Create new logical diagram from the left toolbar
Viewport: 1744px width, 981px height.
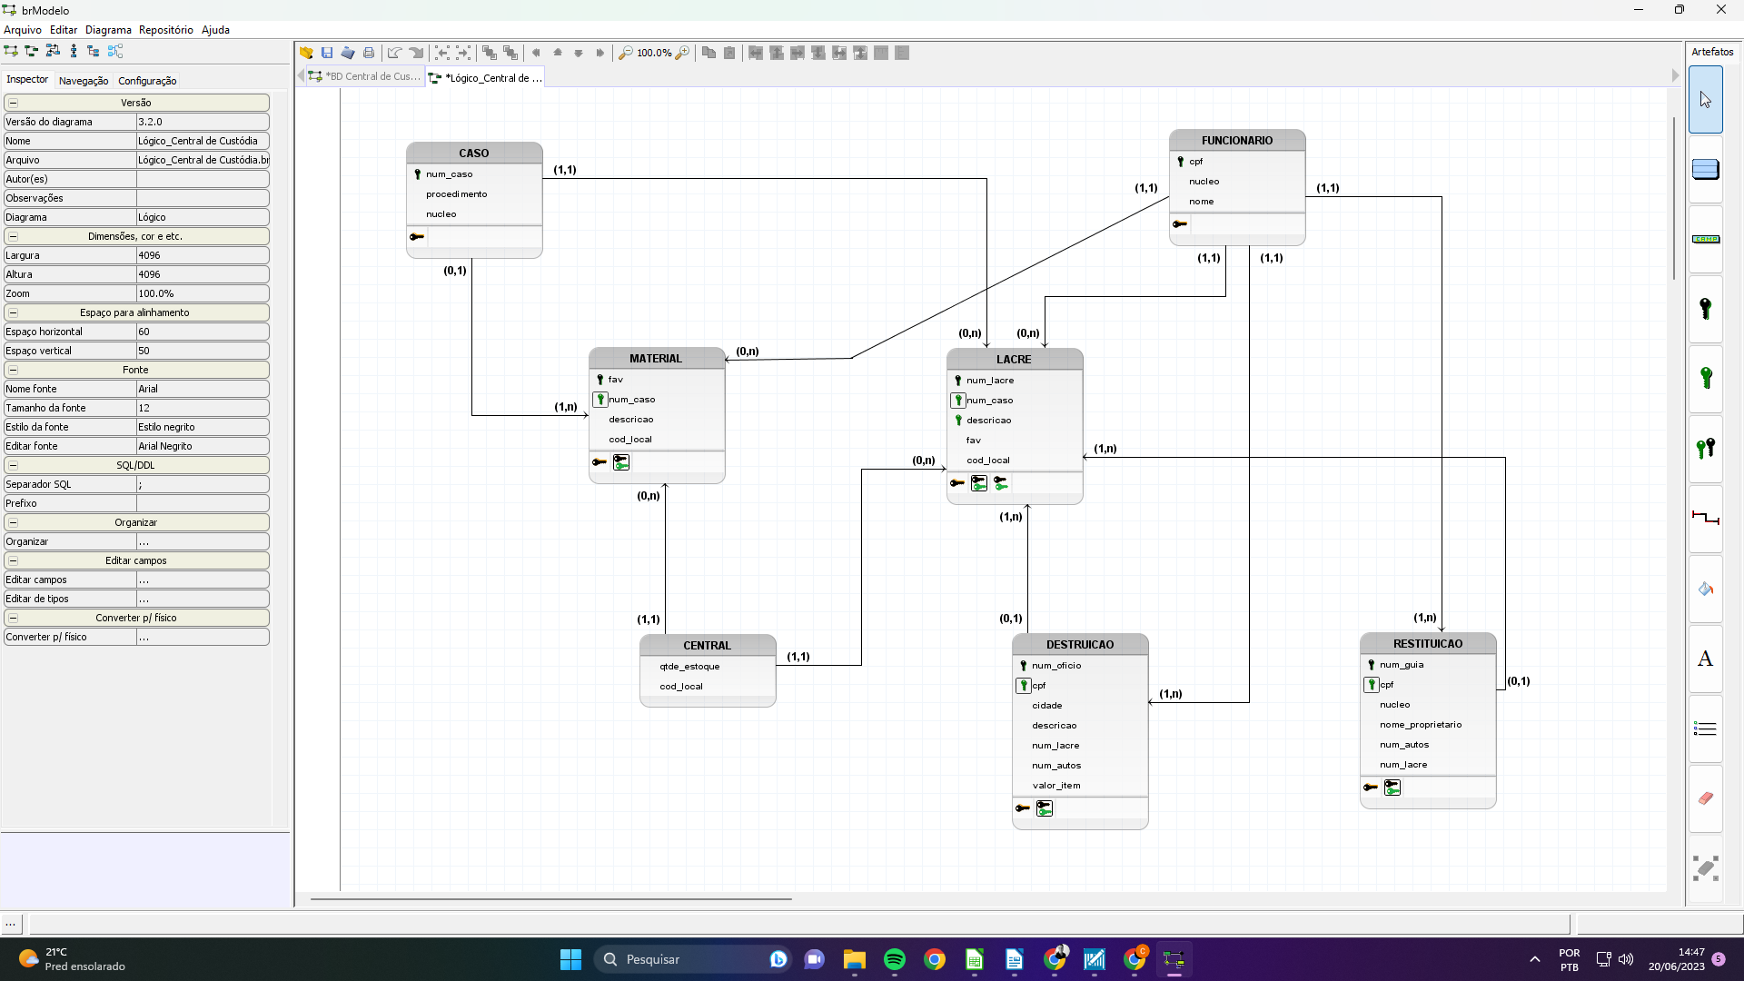pyautogui.click(x=32, y=51)
